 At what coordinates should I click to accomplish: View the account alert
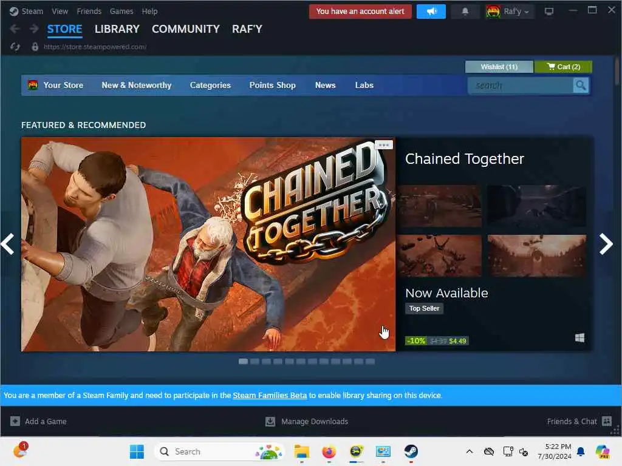[360, 12]
